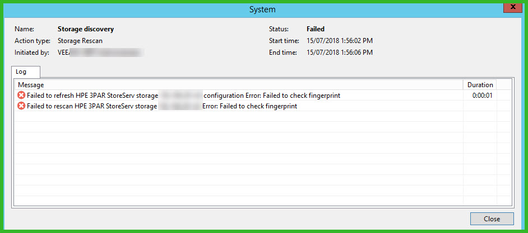Viewport: 528px width, 233px height.
Task: Click the Storage discovery name value
Action: pos(86,29)
